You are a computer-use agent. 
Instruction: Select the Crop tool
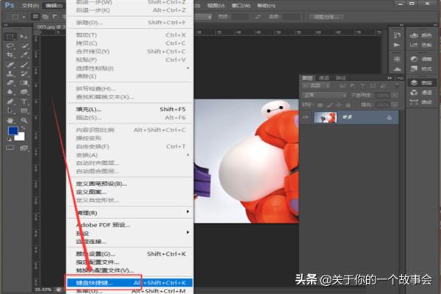click(x=10, y=55)
